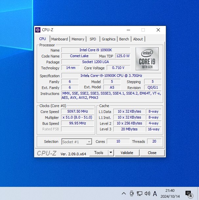Viewport: 199px width, 200px height.
Task: Click the Intel Core i9 10th Gen logo
Action: [147, 59]
